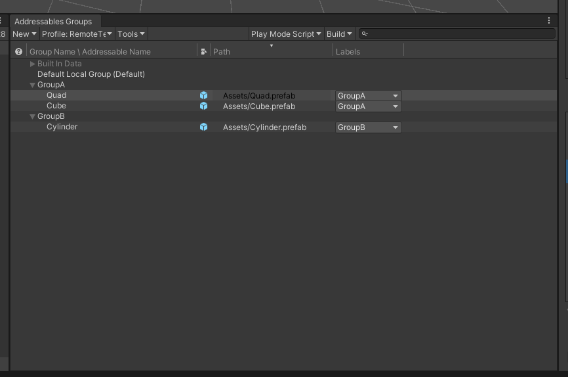The width and height of the screenshot is (568, 377).
Task: Collapse the GroupA tree node
Action: coord(32,85)
